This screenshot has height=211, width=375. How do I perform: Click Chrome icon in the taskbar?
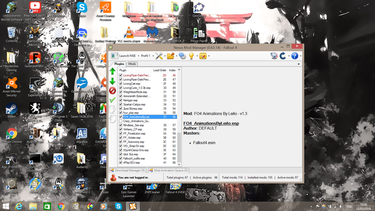pos(61,206)
